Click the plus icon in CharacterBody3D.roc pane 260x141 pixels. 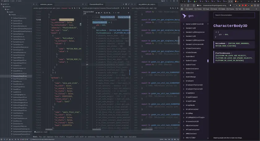123,4
